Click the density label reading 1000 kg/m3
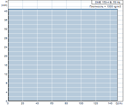 [x=105, y=7]
